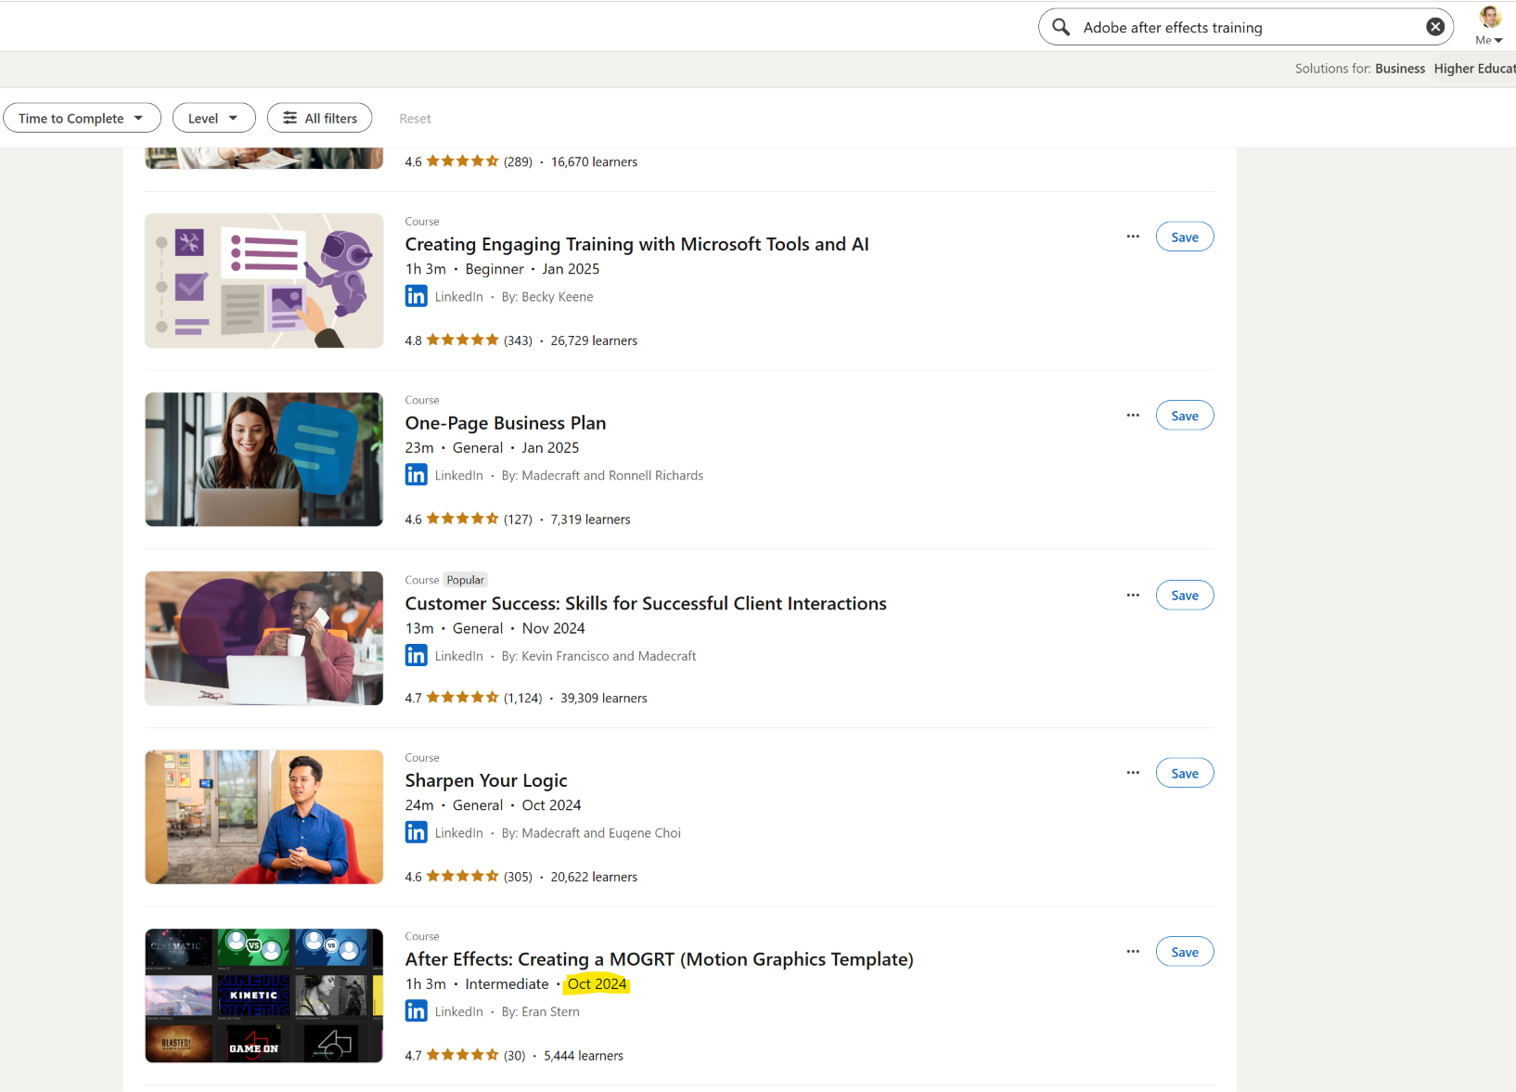
Task: Clear the search field with X icon
Action: (1435, 27)
